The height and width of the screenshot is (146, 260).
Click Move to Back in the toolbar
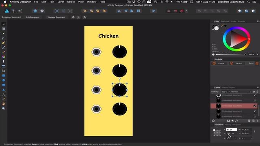tap(85, 11)
